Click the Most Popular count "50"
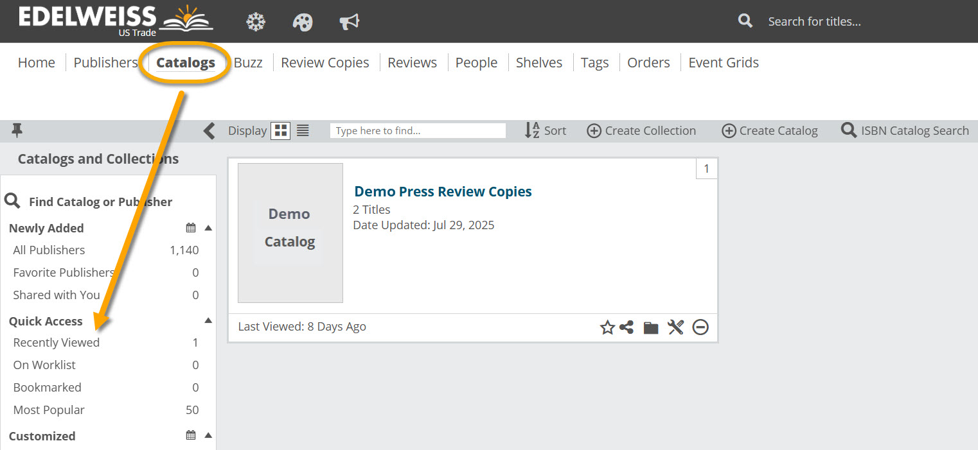 [x=192, y=410]
